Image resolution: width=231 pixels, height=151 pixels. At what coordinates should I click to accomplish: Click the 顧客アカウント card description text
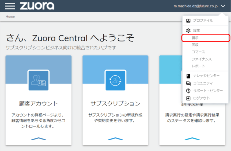pos(39,121)
